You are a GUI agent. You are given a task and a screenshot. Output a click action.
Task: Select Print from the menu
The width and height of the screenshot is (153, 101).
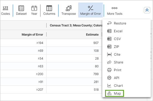(x=114, y=70)
